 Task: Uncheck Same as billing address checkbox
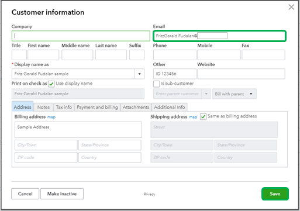coord(203,117)
